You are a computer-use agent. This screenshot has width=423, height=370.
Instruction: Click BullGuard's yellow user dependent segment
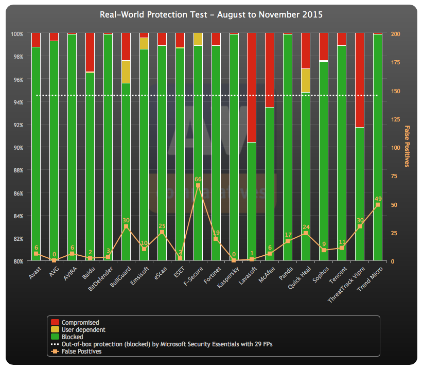pyautogui.click(x=126, y=72)
